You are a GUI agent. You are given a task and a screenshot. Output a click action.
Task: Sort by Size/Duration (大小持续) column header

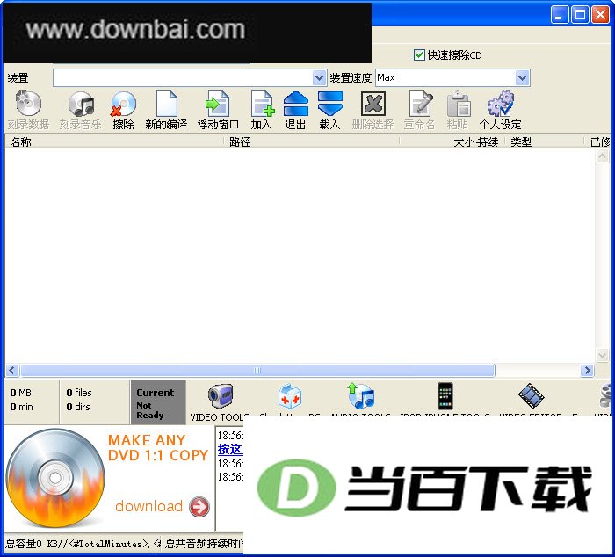tap(452, 141)
